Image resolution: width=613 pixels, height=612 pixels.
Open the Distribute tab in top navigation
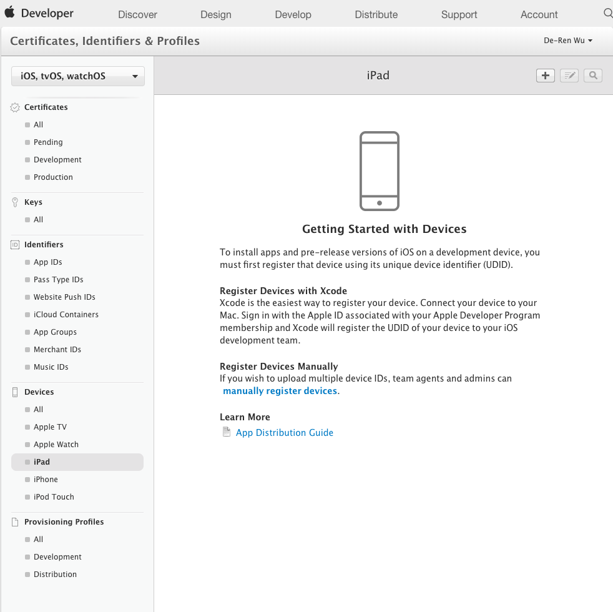pos(376,14)
